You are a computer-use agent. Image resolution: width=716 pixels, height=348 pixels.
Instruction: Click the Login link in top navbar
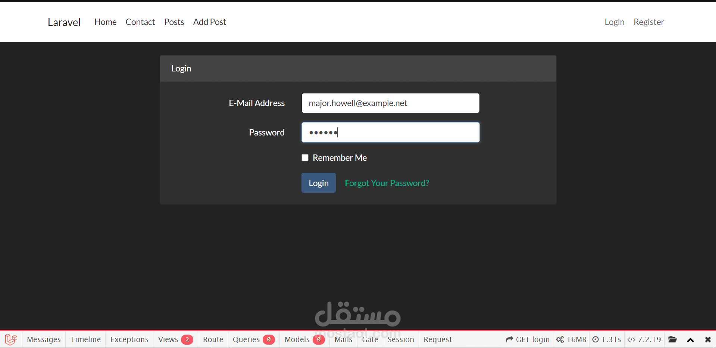coord(615,22)
